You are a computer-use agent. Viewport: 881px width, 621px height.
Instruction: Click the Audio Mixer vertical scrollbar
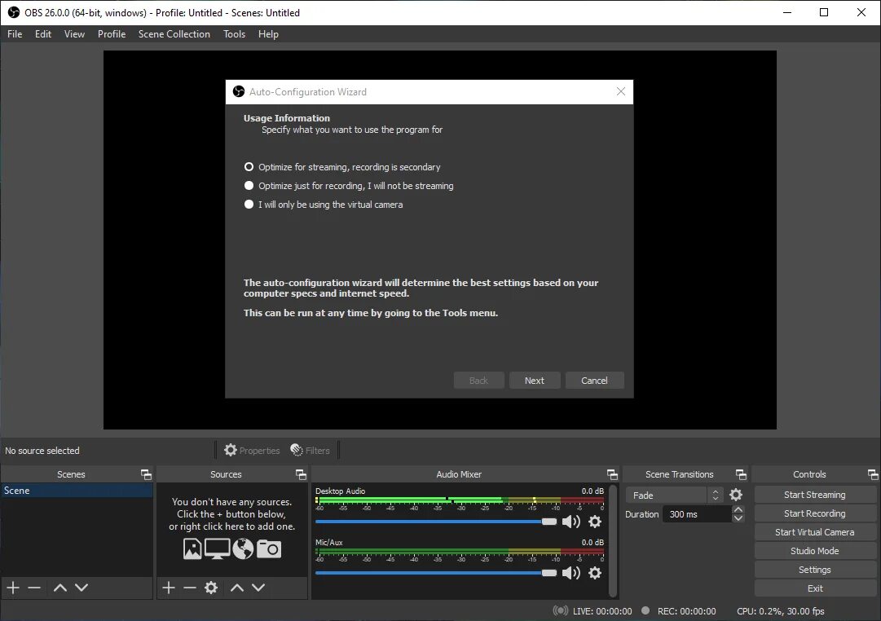point(613,540)
